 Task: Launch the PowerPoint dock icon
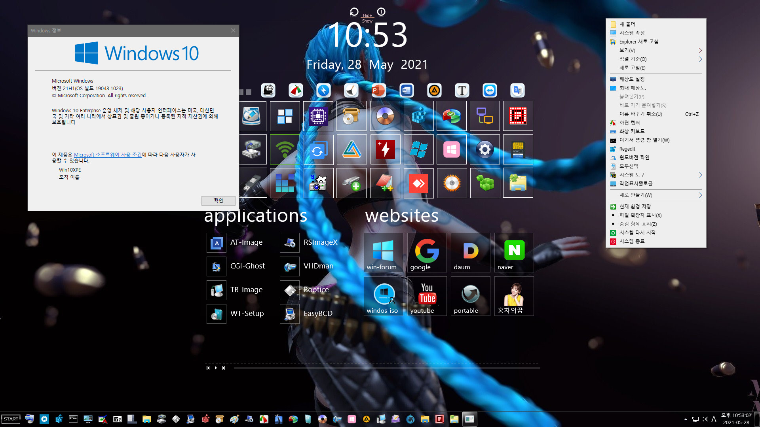pos(379,91)
